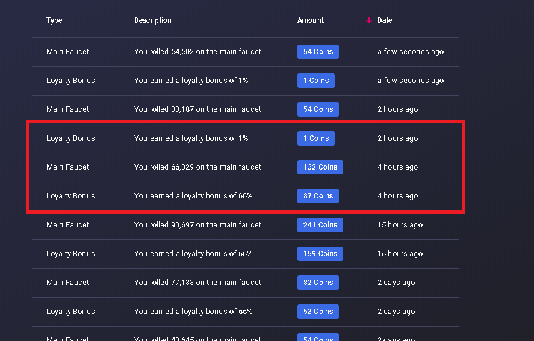The image size is (534, 341).
Task: Click the 53 Coins badge
Action: coord(318,312)
